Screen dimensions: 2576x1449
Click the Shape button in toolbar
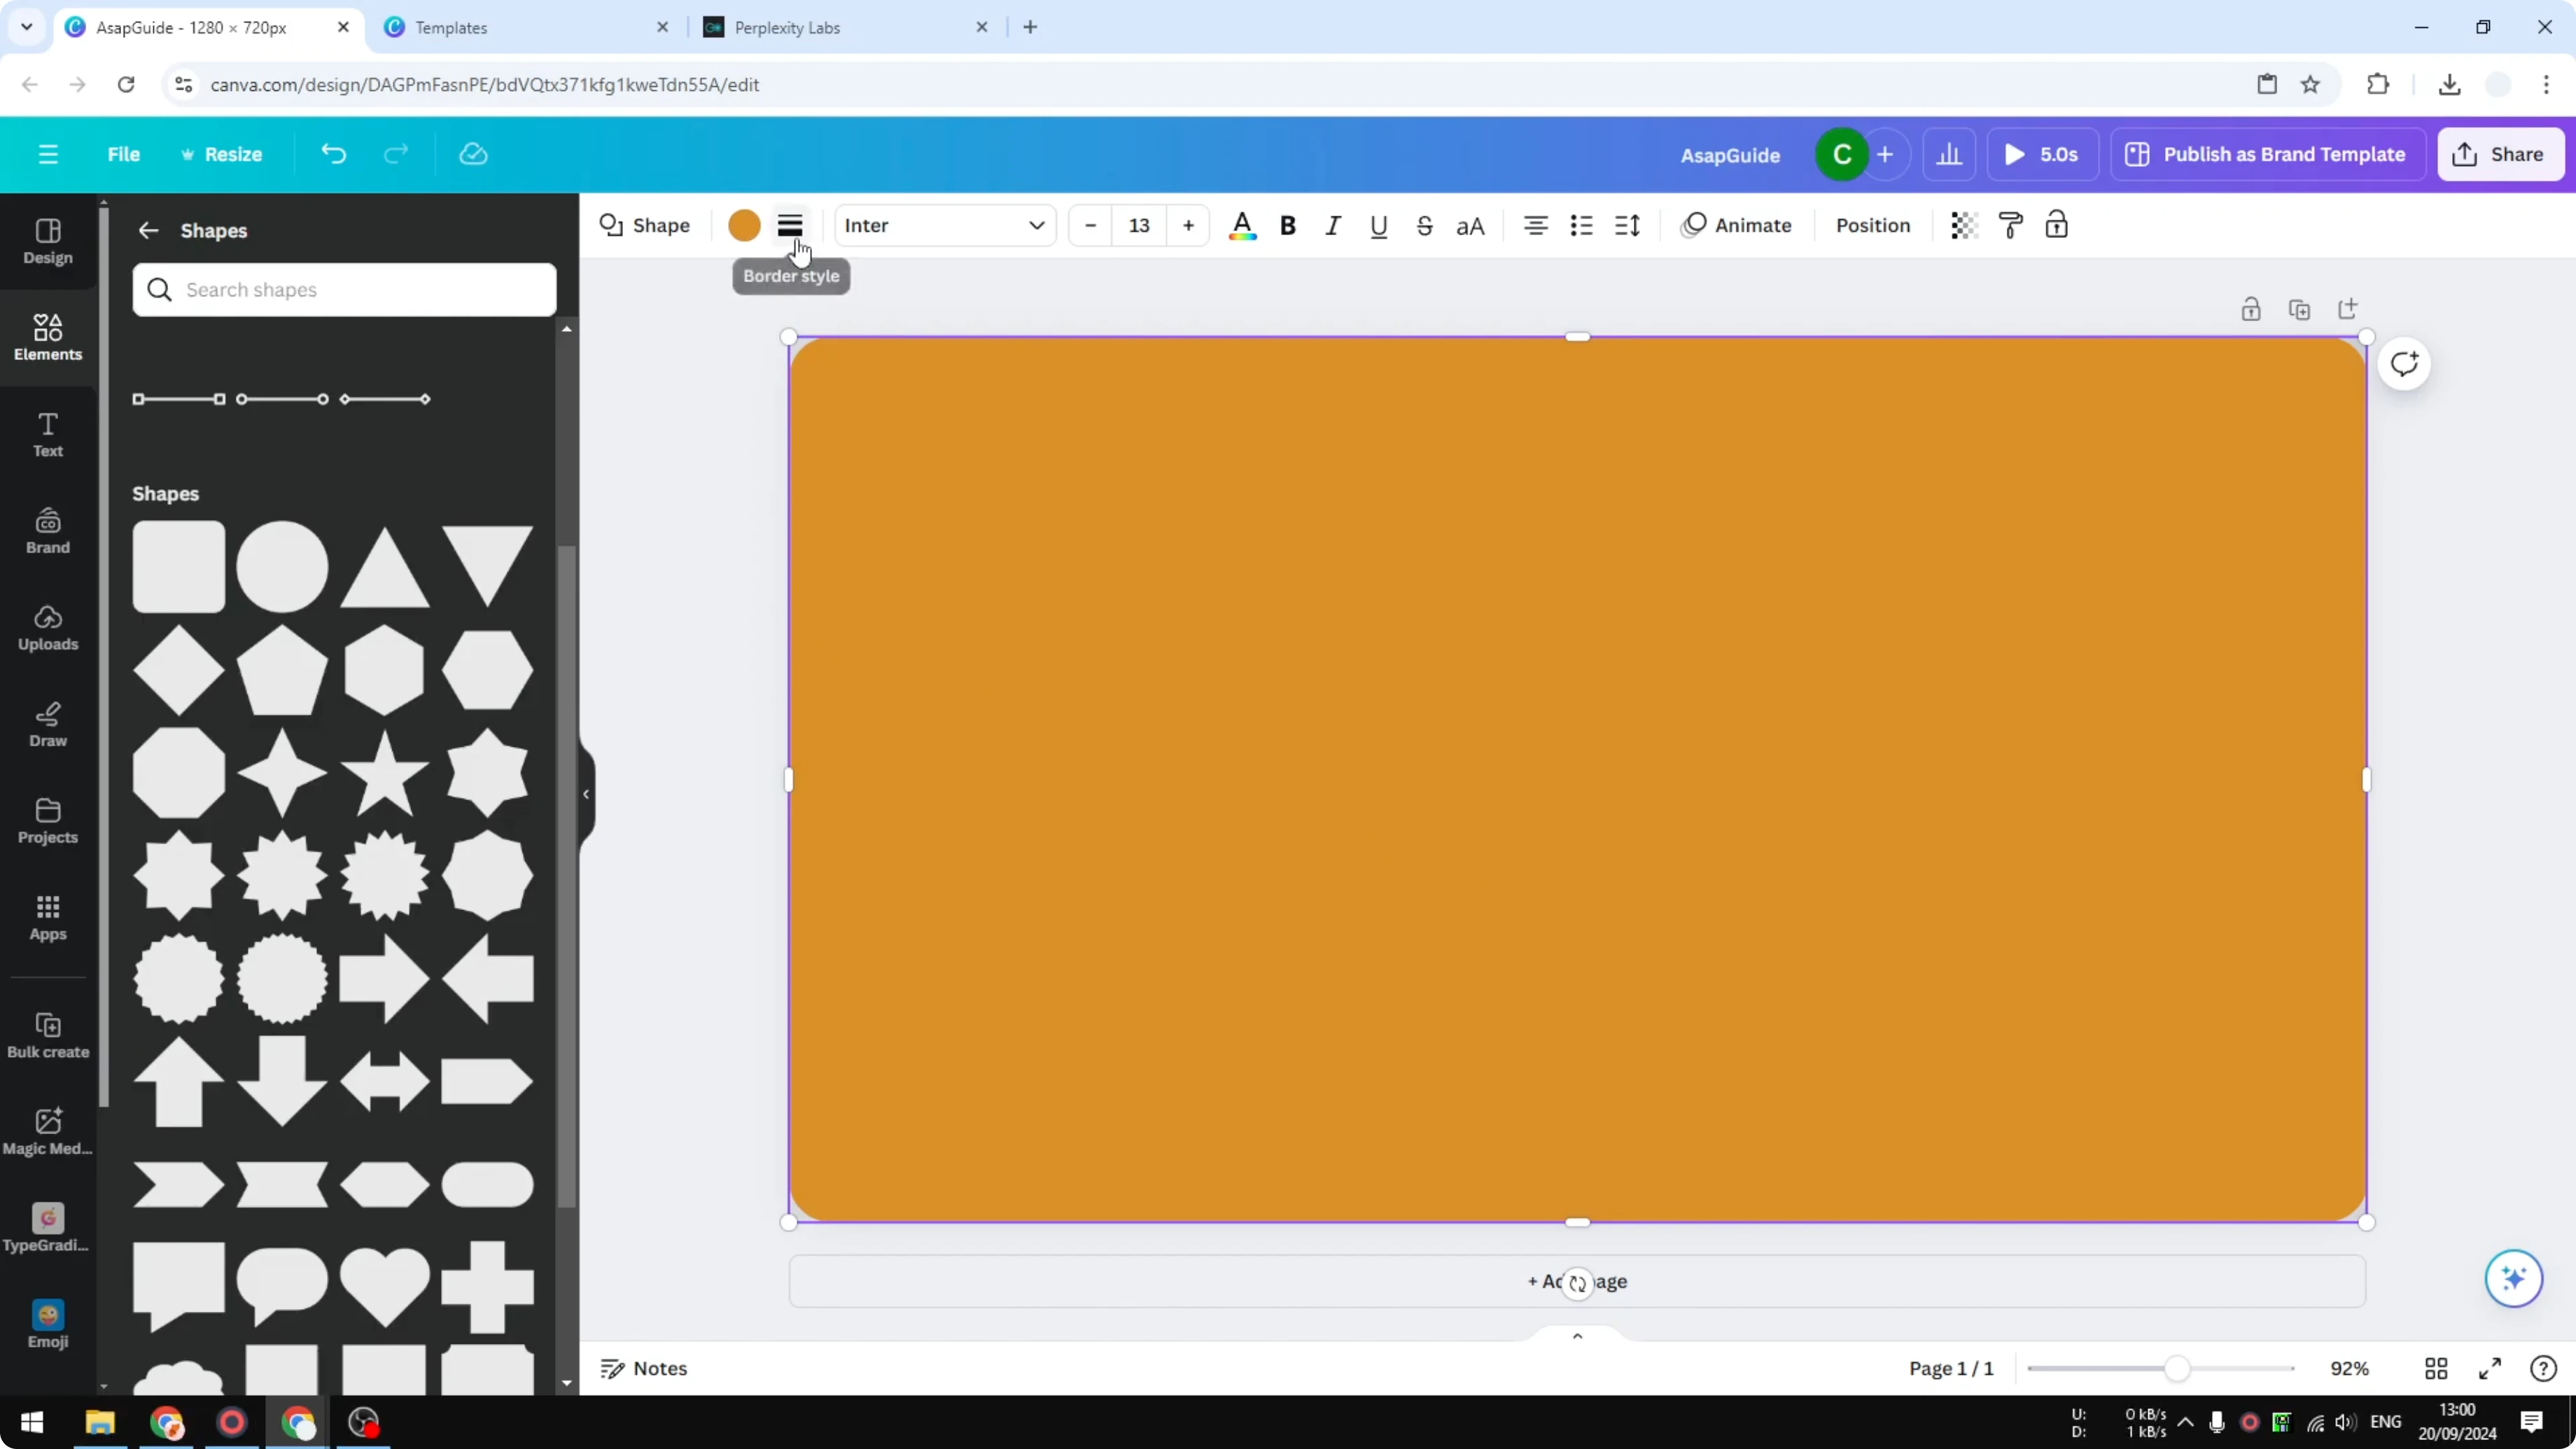coord(645,225)
